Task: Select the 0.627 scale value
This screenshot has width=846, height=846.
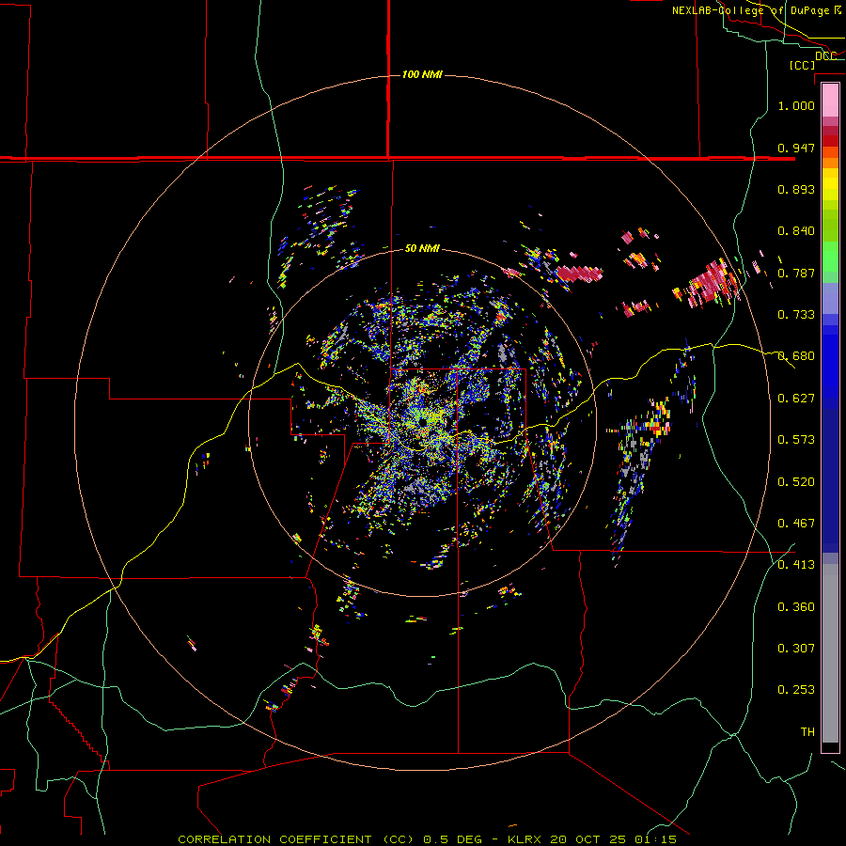Action: click(796, 399)
